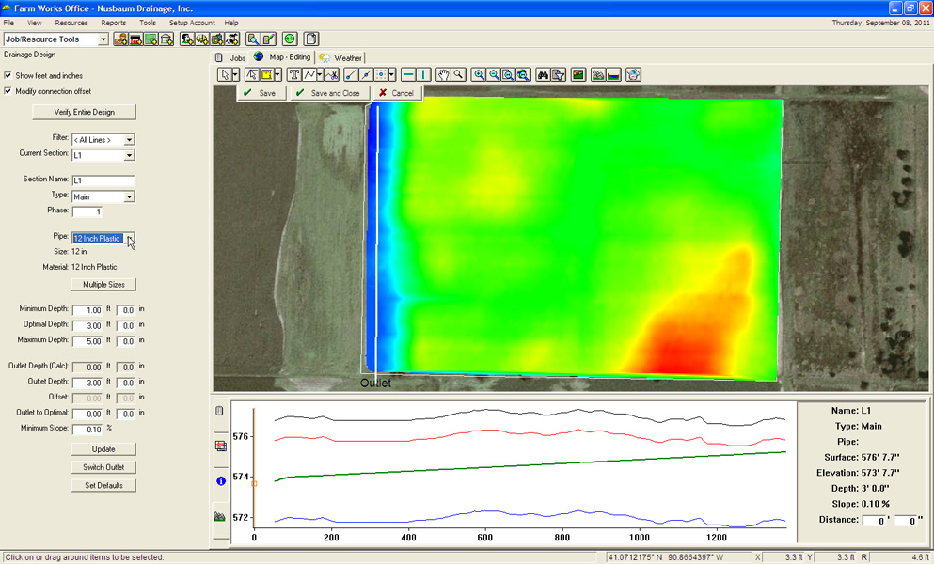Click the Switch Outlet button
The width and height of the screenshot is (934, 564).
(103, 467)
